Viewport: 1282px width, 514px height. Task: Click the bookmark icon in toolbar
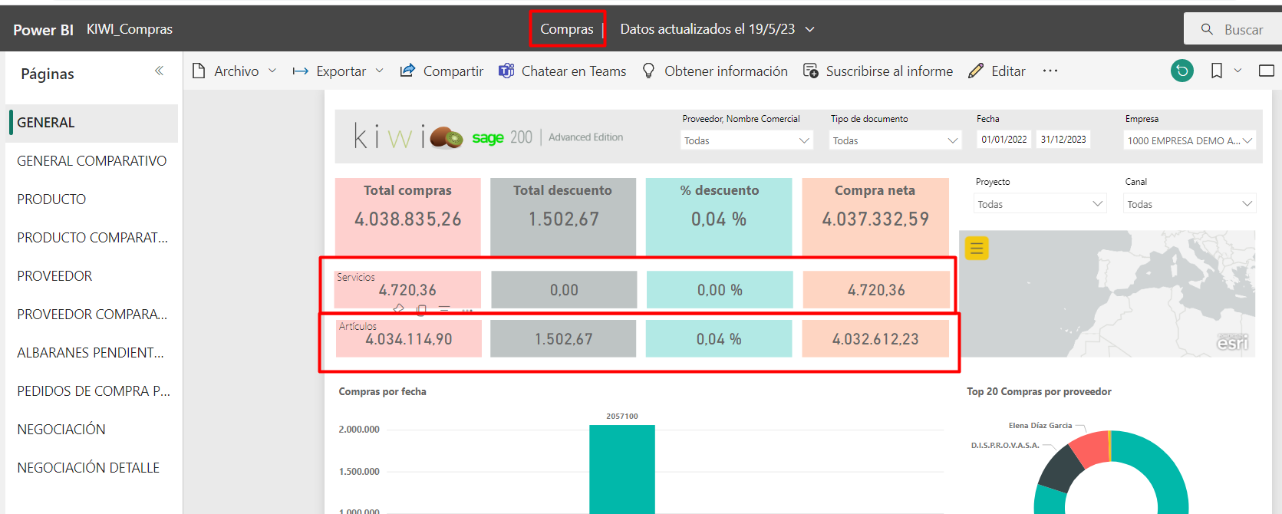pos(1217,71)
